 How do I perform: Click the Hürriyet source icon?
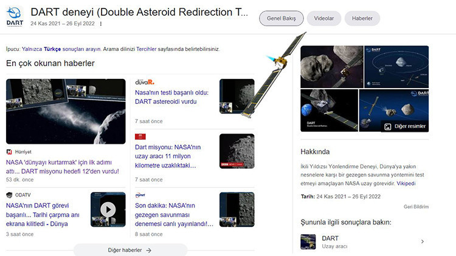10,152
